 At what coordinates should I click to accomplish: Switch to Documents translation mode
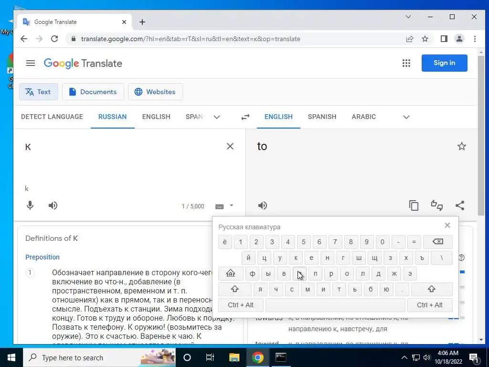click(93, 92)
